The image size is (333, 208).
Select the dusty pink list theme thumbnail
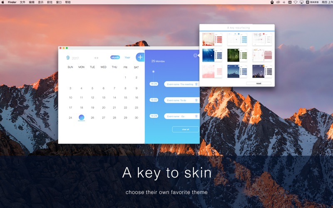click(x=262, y=55)
